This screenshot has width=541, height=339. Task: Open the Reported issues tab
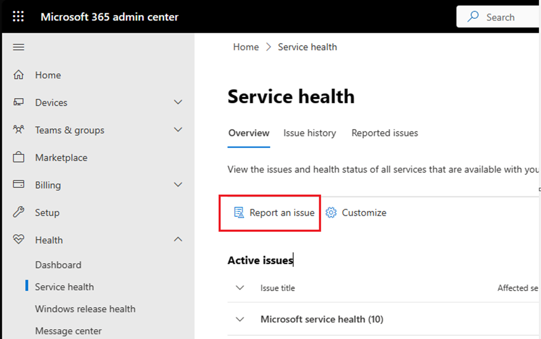click(385, 133)
